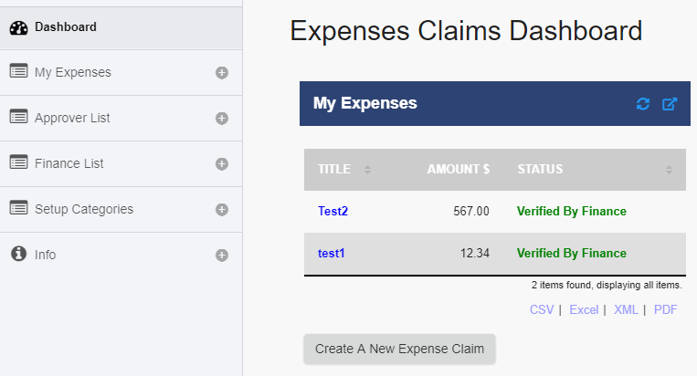Expand the Finance List plus button
Viewport: 697px width, 376px height.
click(221, 163)
